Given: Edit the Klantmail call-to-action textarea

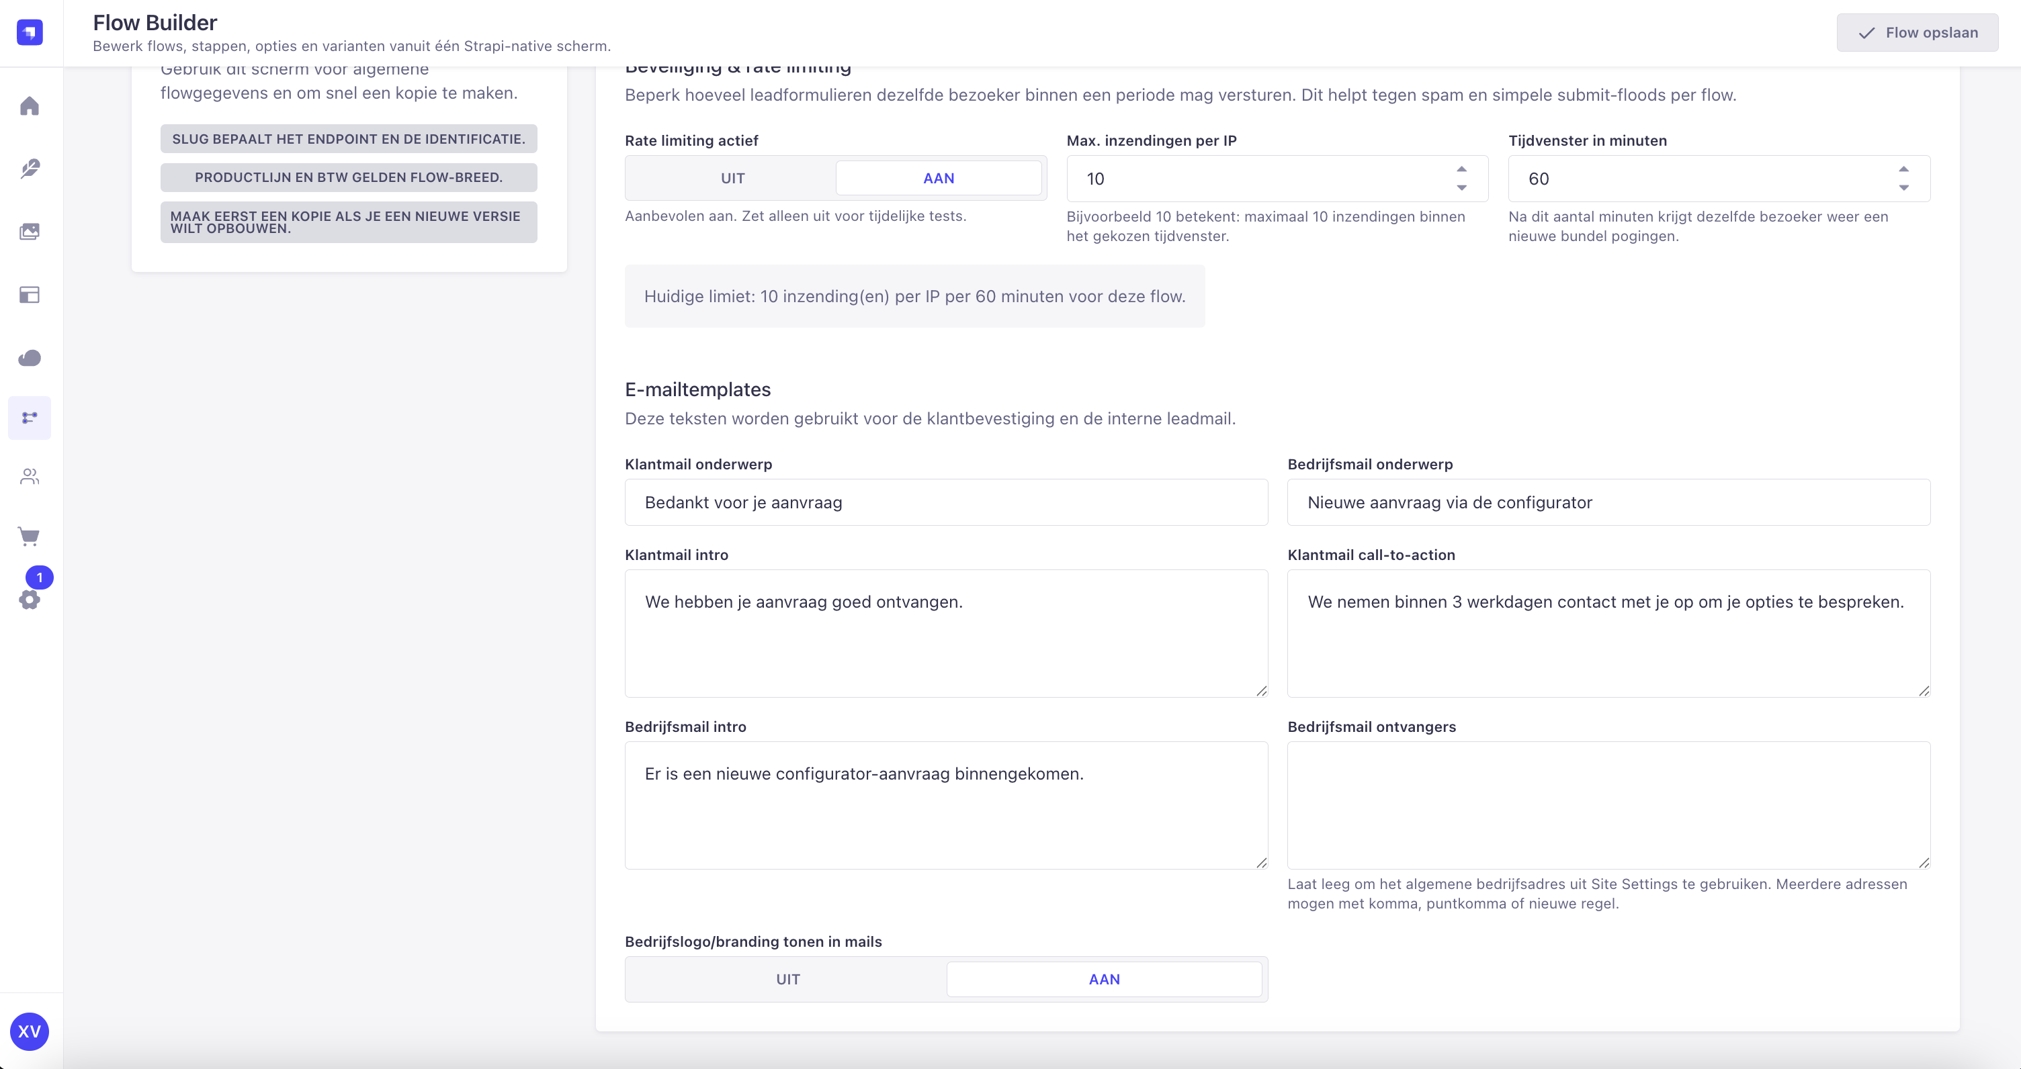Looking at the screenshot, I should click(x=1608, y=633).
